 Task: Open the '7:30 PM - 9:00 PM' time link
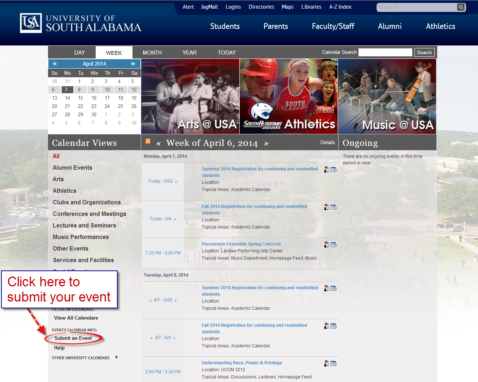tap(163, 253)
